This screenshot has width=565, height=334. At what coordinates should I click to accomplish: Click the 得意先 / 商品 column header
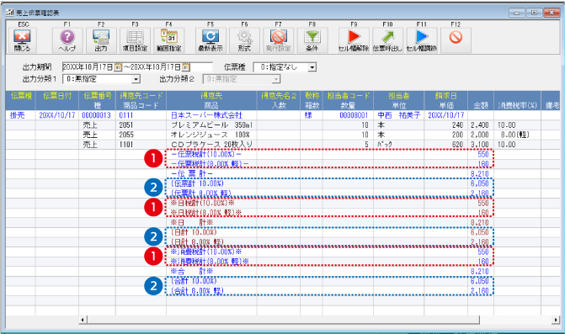[x=211, y=100]
